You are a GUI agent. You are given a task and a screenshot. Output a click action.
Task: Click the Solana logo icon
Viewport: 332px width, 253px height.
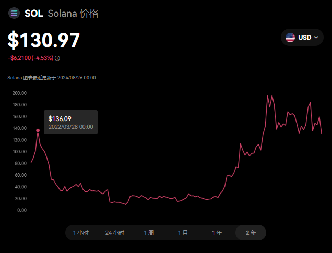[x=14, y=14]
